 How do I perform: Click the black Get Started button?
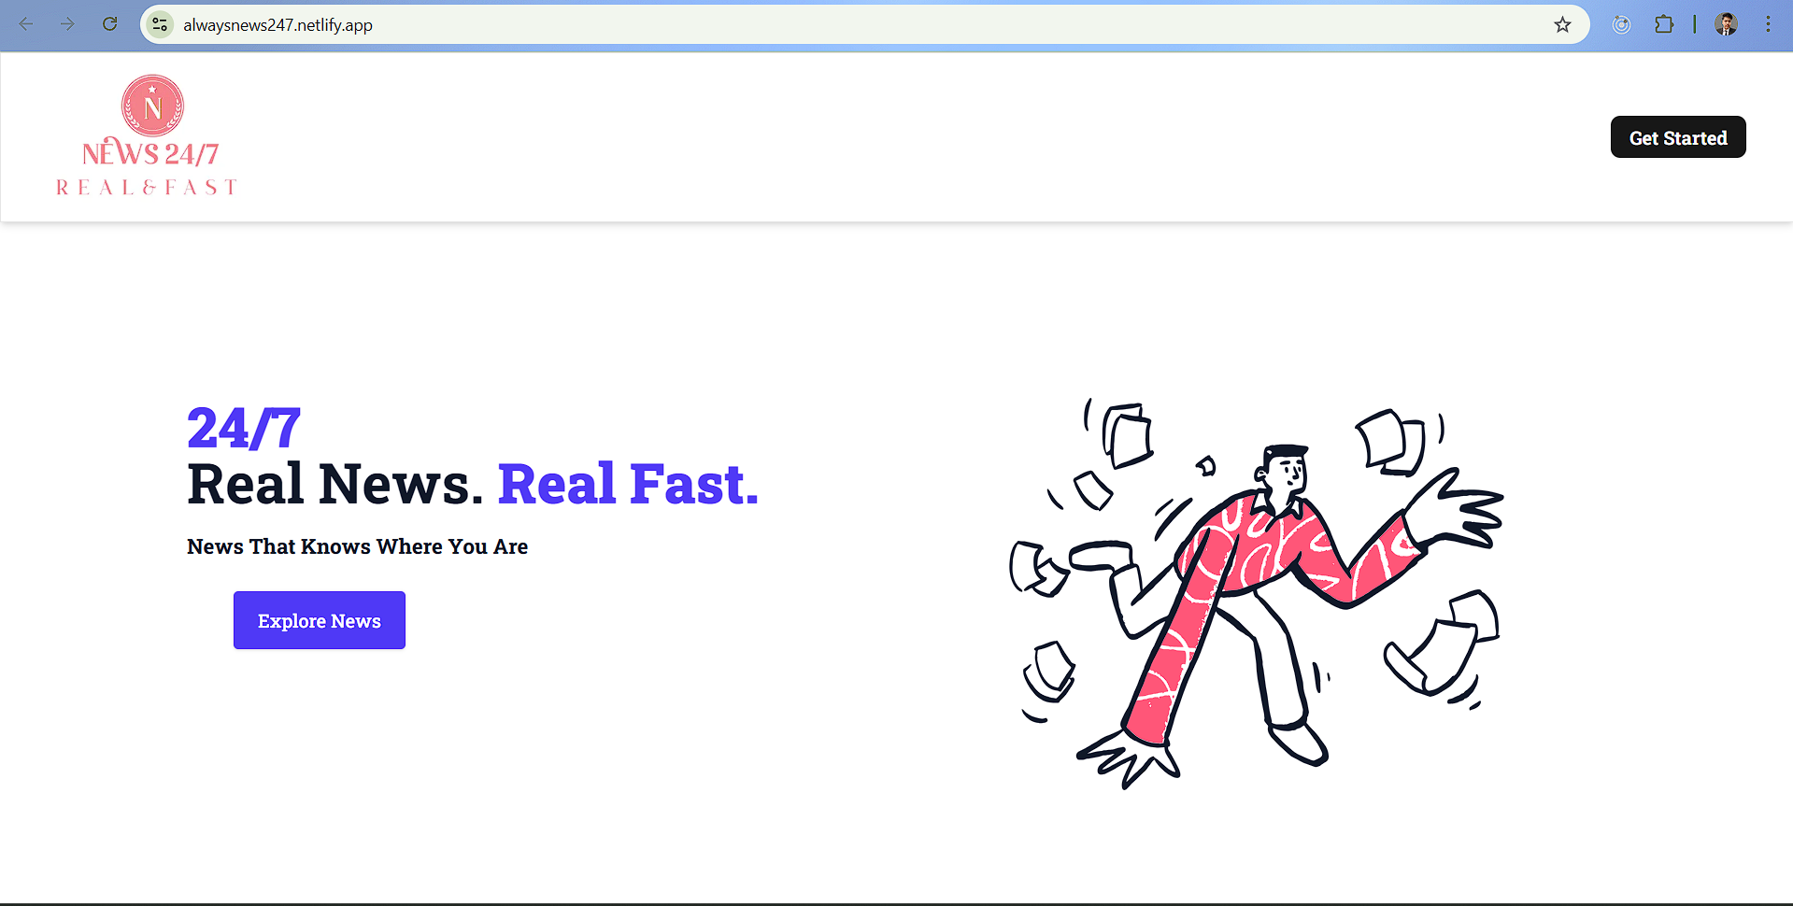1678,137
